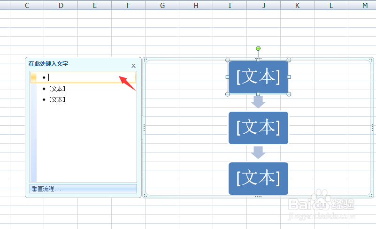Select column E header
This screenshot has height=229, width=376.
(x=94, y=5)
